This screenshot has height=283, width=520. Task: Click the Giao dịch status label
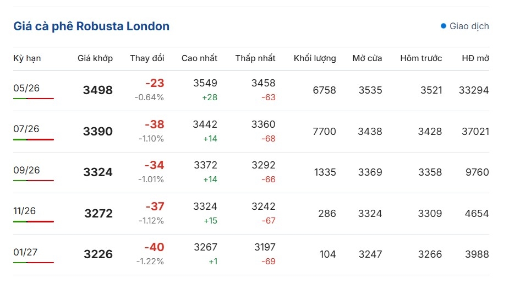469,26
